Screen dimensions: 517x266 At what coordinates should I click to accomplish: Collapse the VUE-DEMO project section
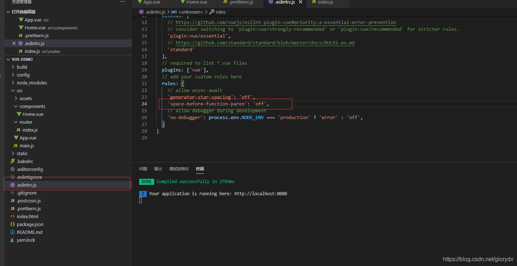point(22,59)
